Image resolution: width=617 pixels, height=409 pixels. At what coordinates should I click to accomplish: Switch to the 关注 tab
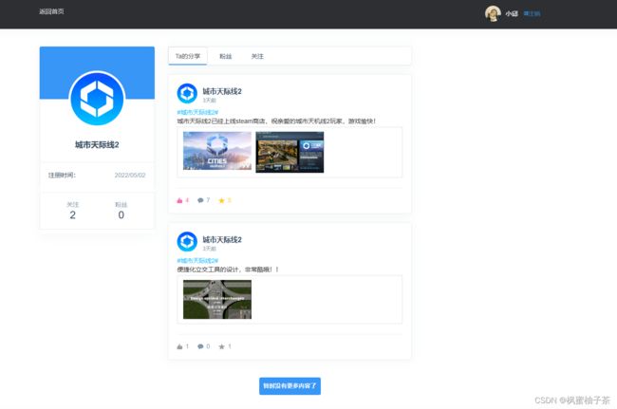[x=257, y=56]
